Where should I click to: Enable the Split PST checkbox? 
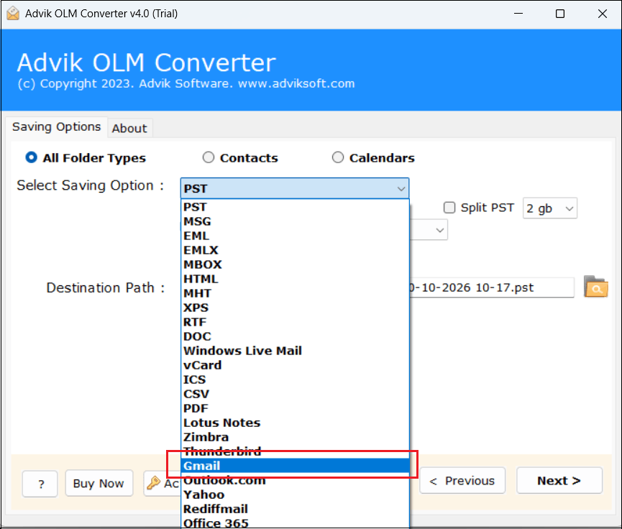tap(449, 208)
